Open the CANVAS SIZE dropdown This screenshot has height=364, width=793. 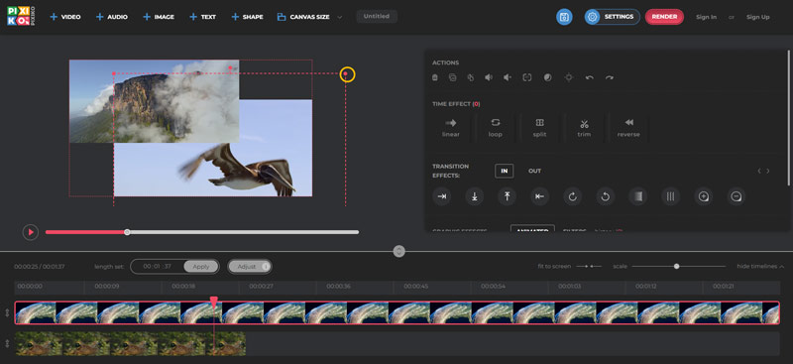coord(309,17)
